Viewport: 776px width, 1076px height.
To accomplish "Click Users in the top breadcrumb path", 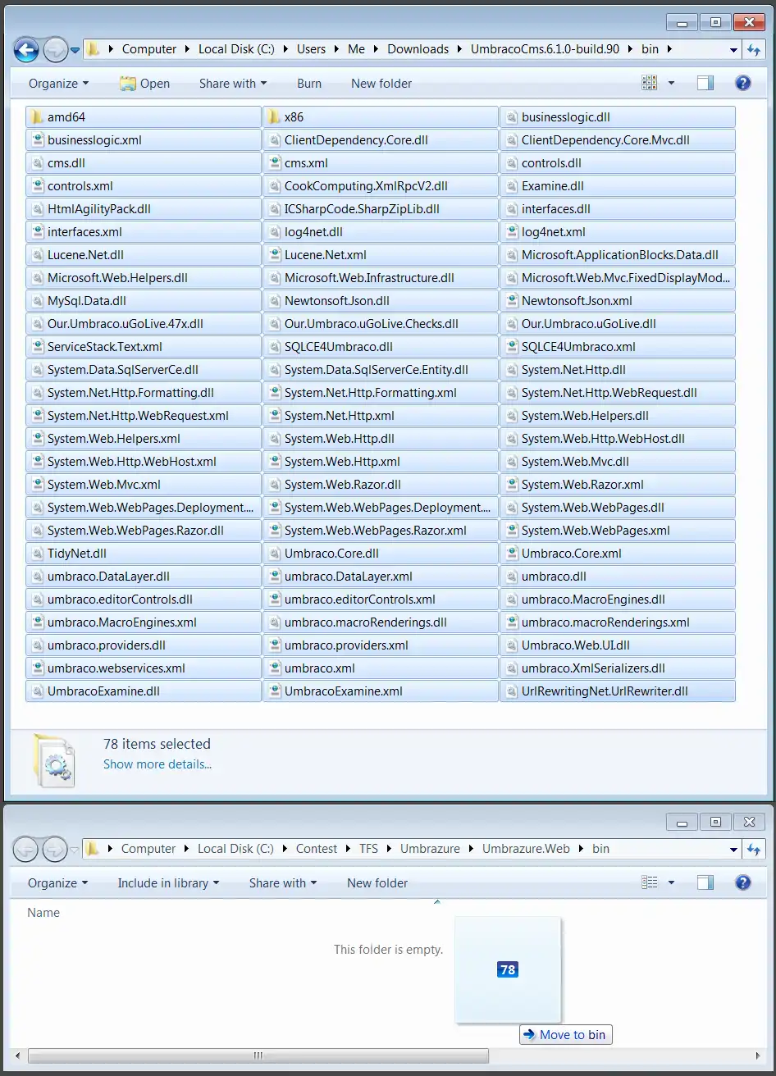I will pyautogui.click(x=311, y=49).
